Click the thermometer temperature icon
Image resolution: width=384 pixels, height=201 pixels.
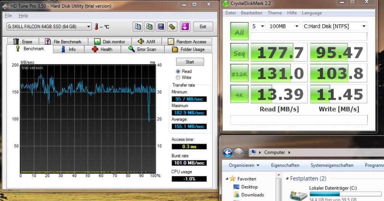[96, 26]
